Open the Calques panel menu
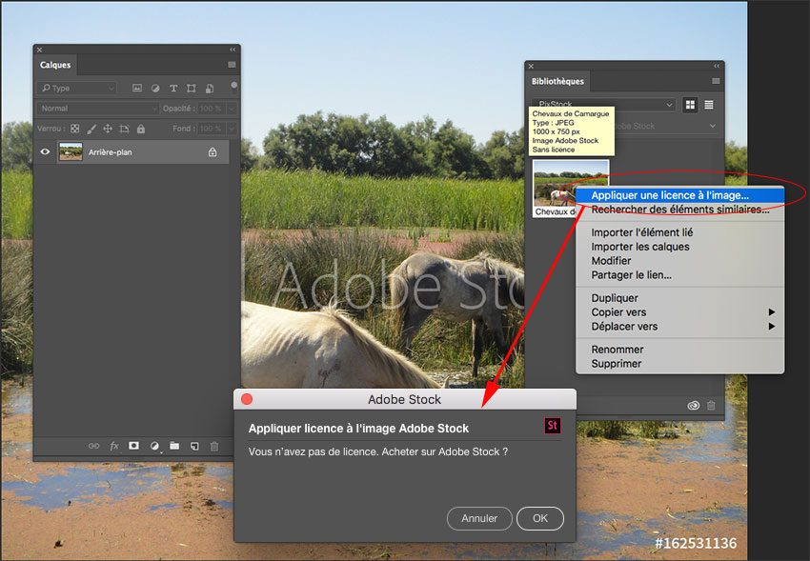This screenshot has height=561, width=810. tap(232, 65)
